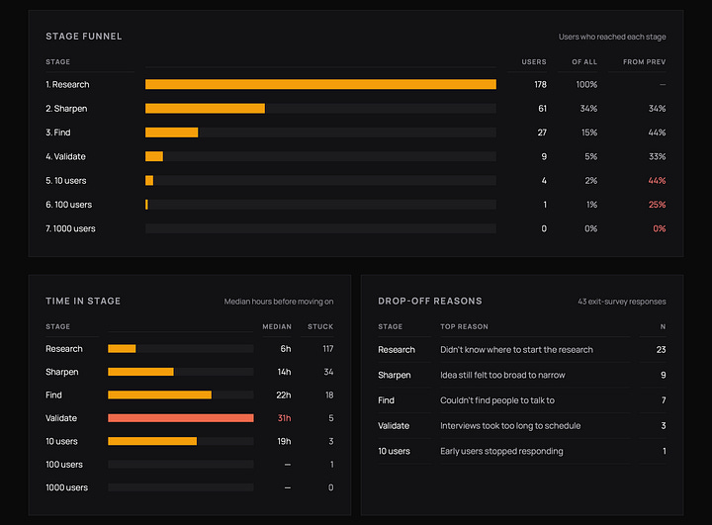Click the Research time-in-stage bar
The width and height of the screenshot is (712, 525).
click(122, 349)
